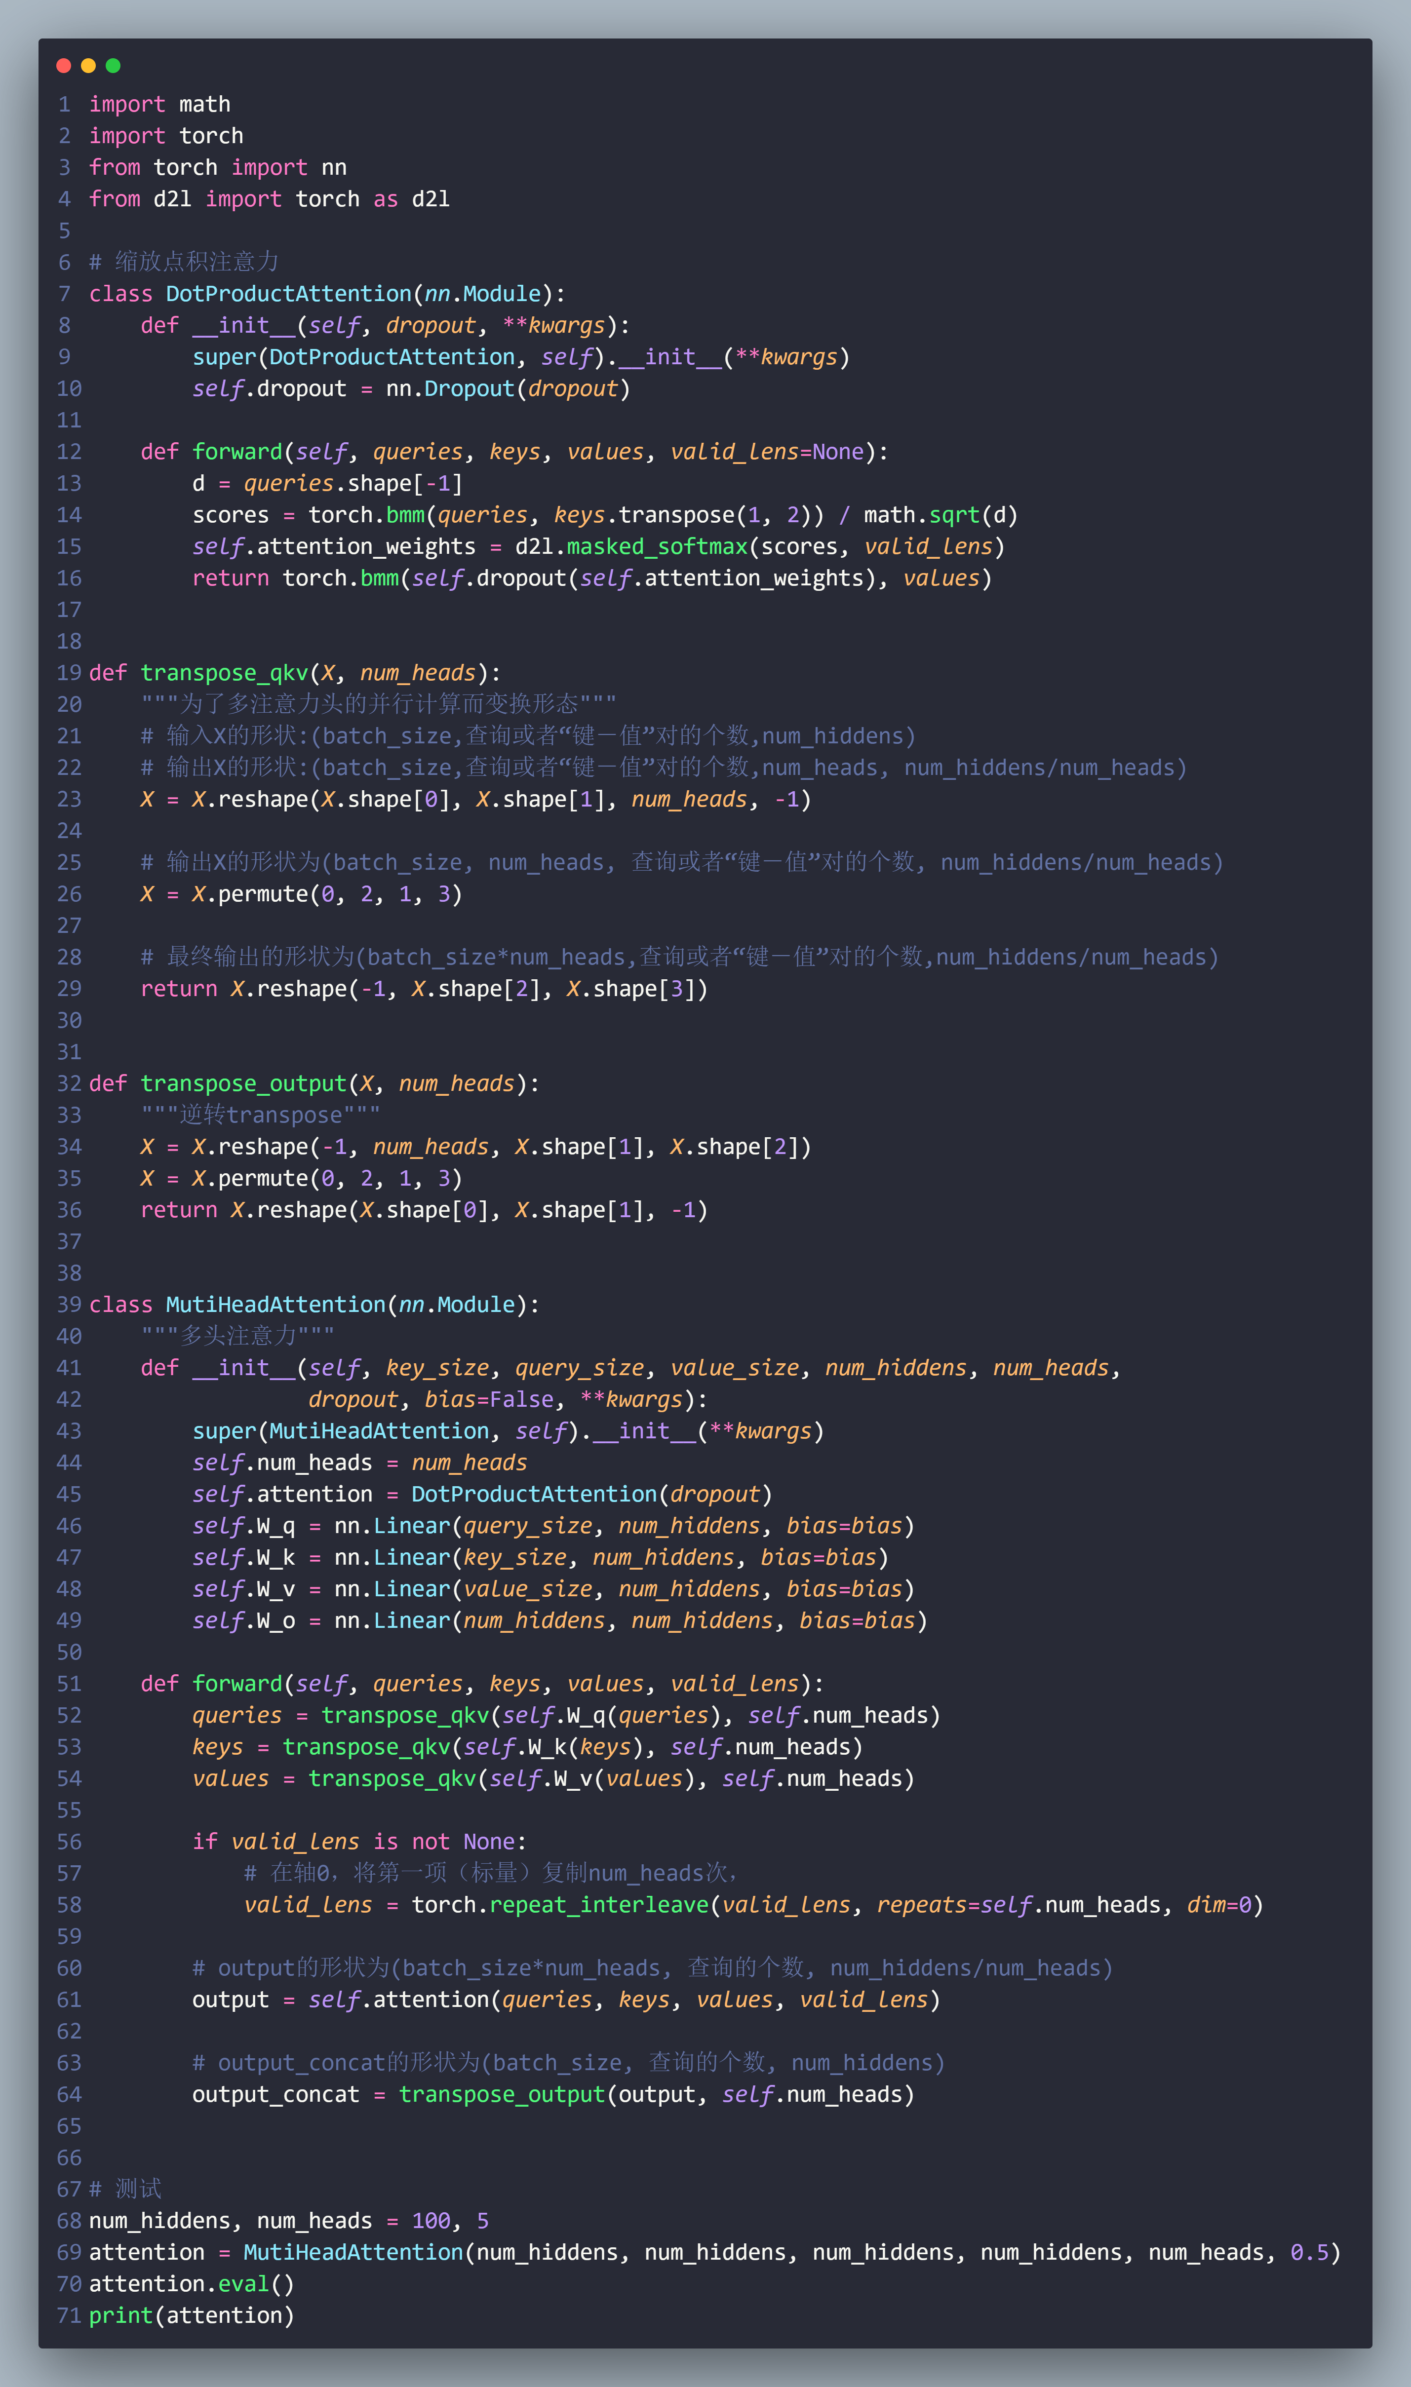Click 'output' variable starting line 61
This screenshot has height=2387, width=1411.
point(230,2000)
